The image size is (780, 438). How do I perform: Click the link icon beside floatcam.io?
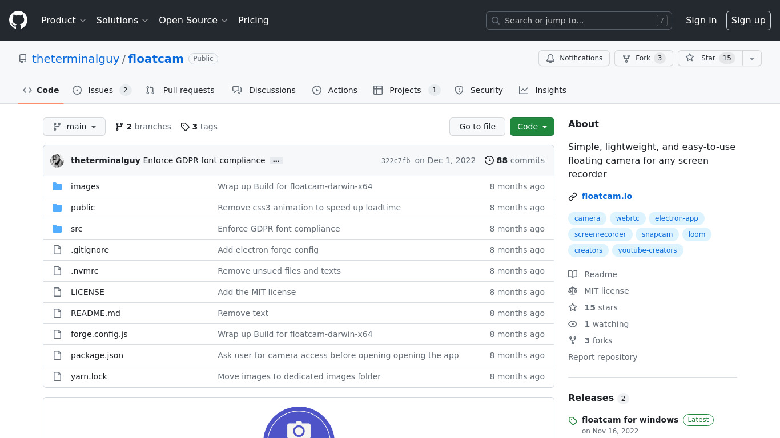tap(573, 197)
